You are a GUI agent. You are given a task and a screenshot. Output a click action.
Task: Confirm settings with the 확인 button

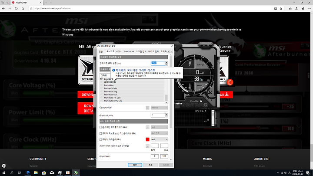tap(135, 165)
